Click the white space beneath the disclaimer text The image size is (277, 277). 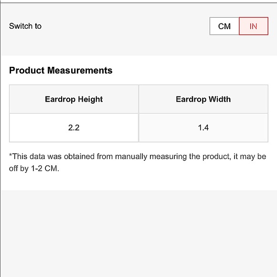click(138, 182)
